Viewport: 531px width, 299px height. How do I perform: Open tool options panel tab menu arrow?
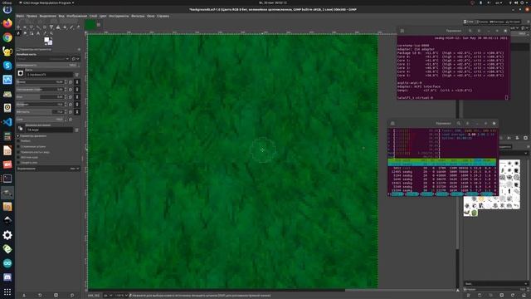tap(79, 50)
